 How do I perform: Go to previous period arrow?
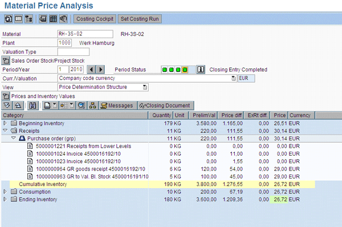coord(91,70)
